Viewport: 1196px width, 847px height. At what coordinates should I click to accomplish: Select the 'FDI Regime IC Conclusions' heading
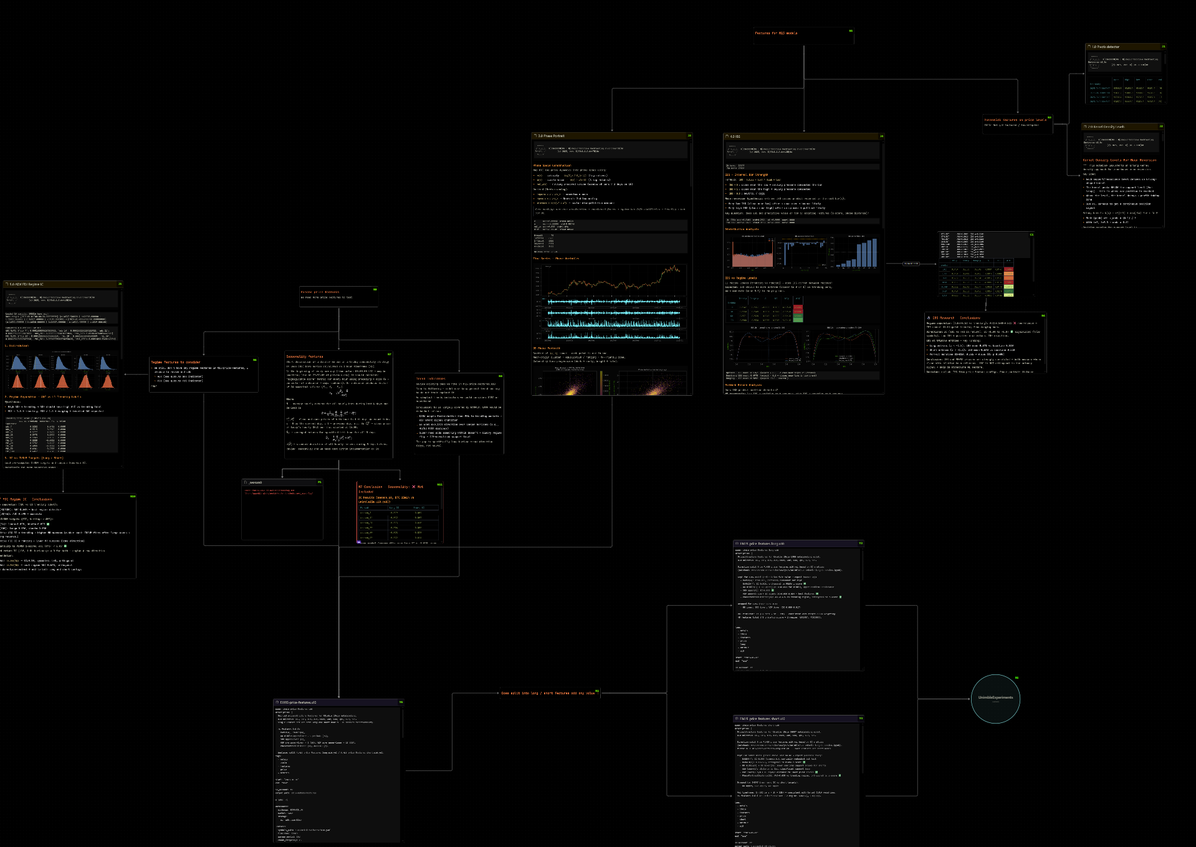pyautogui.click(x=26, y=499)
